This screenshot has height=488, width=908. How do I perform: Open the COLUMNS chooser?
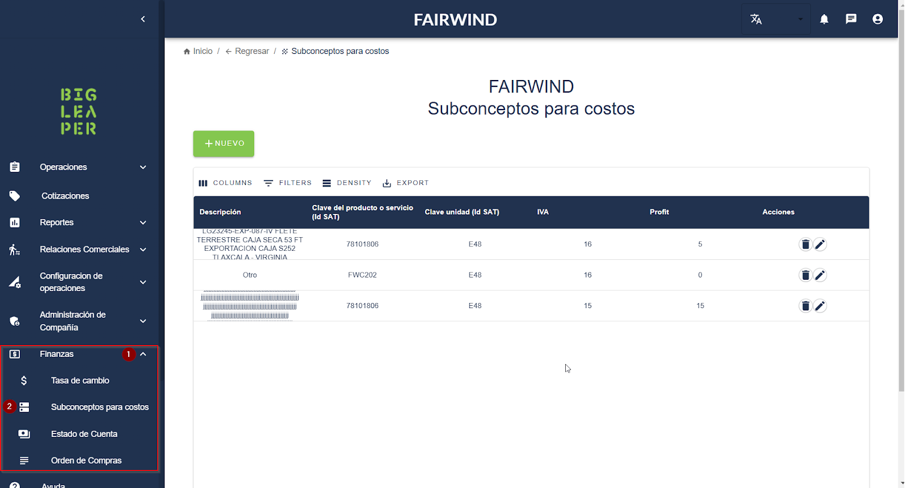[225, 183]
